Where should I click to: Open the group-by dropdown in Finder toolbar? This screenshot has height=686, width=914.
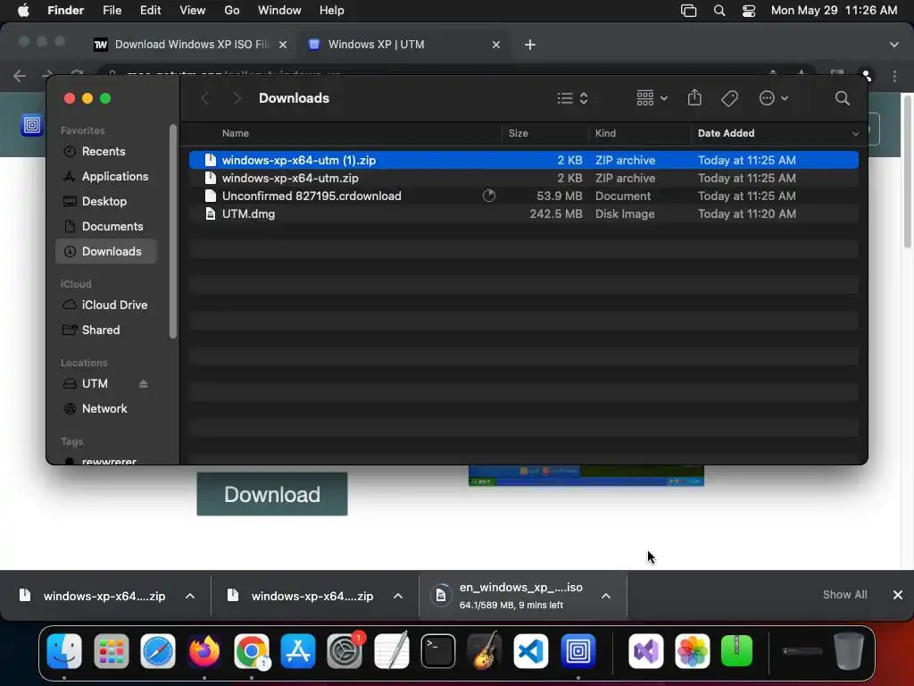(x=652, y=98)
